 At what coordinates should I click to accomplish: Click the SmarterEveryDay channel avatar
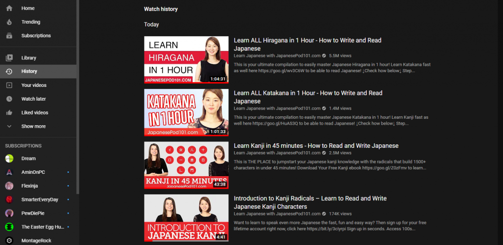click(9, 199)
